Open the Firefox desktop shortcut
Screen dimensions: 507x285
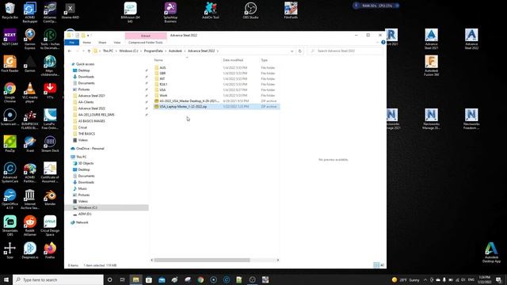50,250
